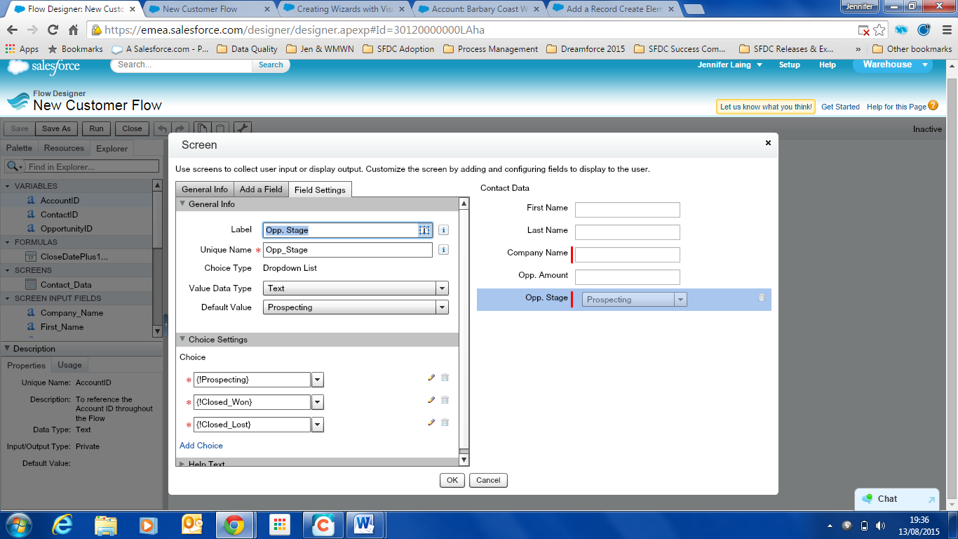Click the Explorer tree vertical scrollbar
Image resolution: width=958 pixels, height=539 pixels.
coord(158,257)
